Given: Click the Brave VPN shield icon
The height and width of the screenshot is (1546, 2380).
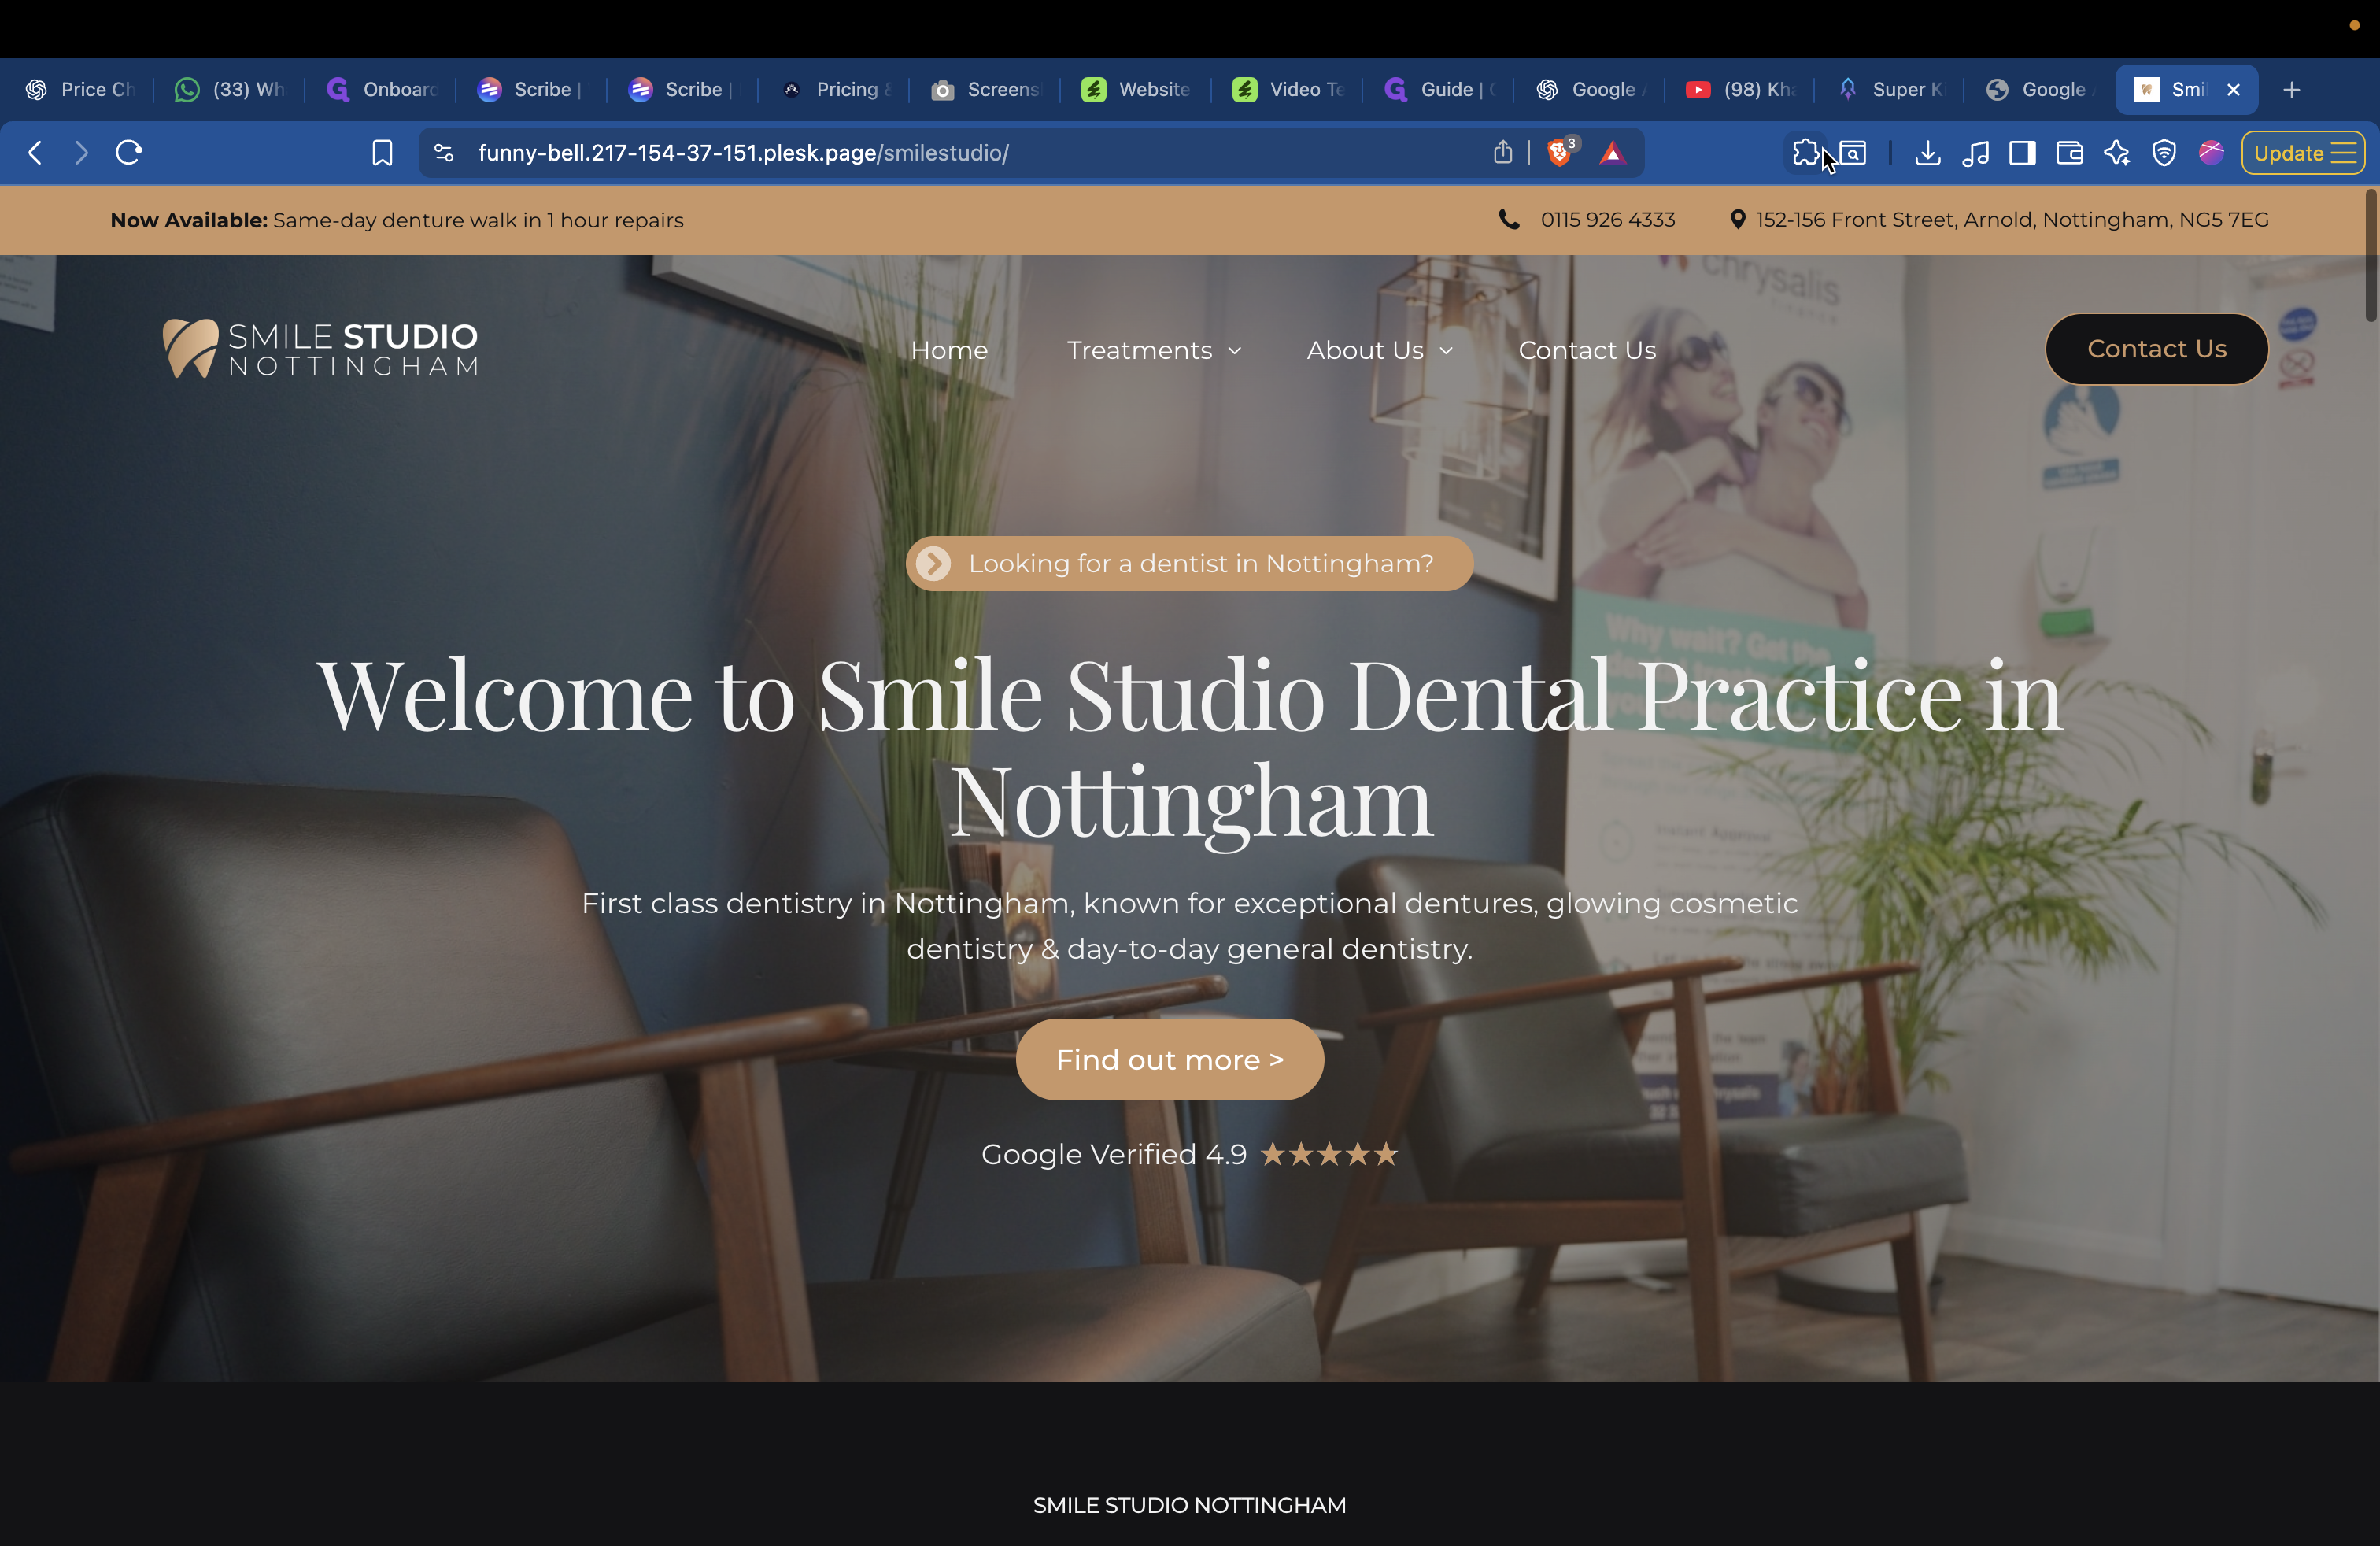Looking at the screenshot, I should tap(2164, 153).
